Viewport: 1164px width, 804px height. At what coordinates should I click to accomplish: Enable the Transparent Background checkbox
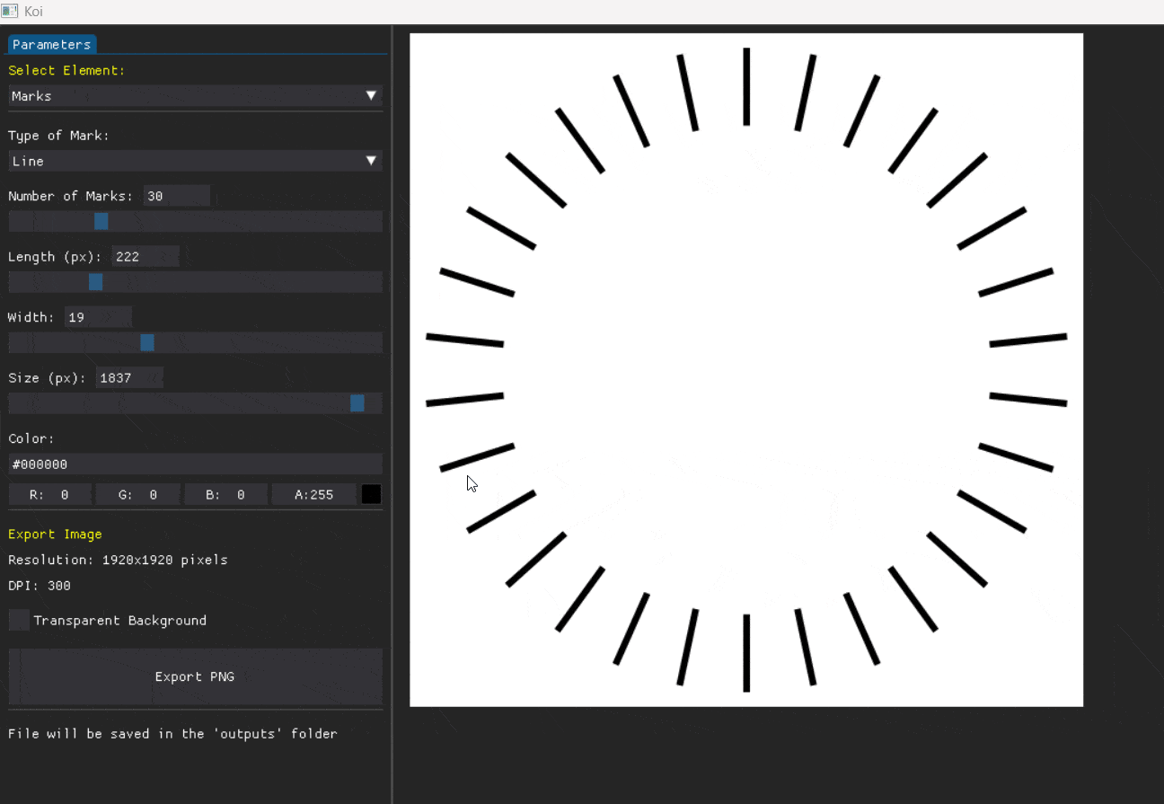(19, 621)
